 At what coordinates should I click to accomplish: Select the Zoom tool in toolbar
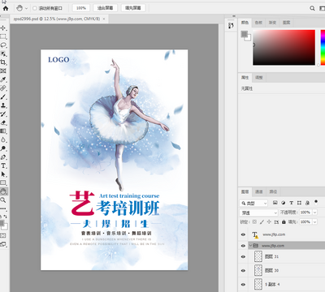click(3, 200)
